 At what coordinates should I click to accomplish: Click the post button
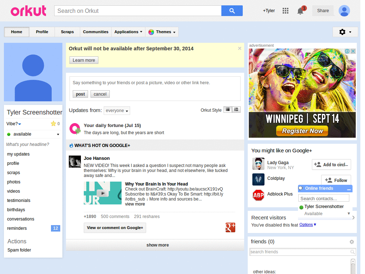point(80,94)
